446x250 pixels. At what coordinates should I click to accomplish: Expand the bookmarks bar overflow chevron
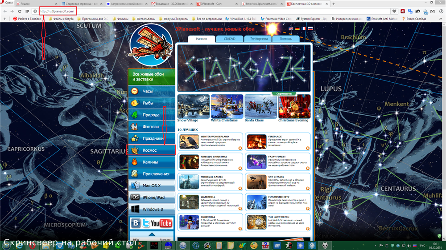(x=441, y=19)
